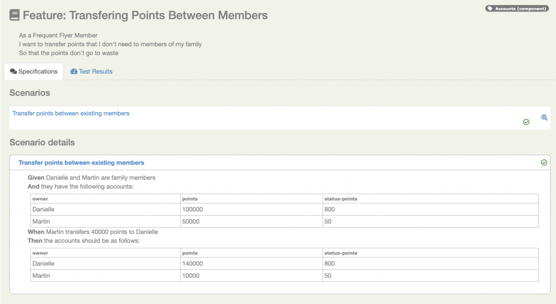Click the green checkmark in scenario details header

tap(544, 163)
